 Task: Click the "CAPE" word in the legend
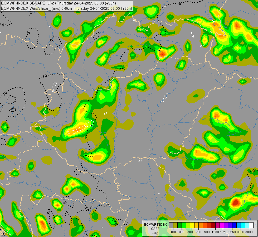[x=155, y=229]
